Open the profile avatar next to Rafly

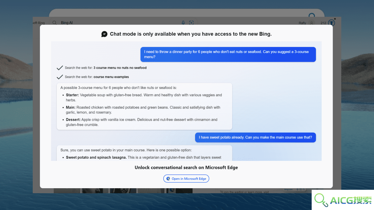(x=311, y=23)
